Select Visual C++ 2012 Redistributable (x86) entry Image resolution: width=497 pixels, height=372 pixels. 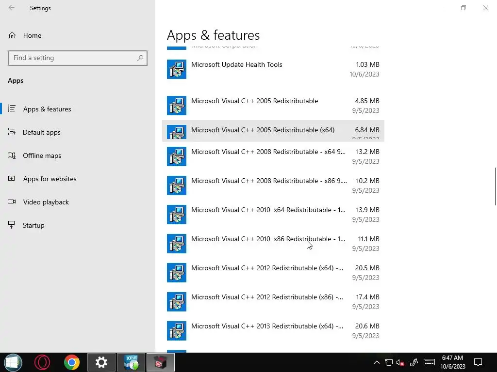pos(273,302)
